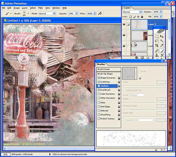Click the lock all icon in Layers
The image size is (176, 157).
pos(142,17)
